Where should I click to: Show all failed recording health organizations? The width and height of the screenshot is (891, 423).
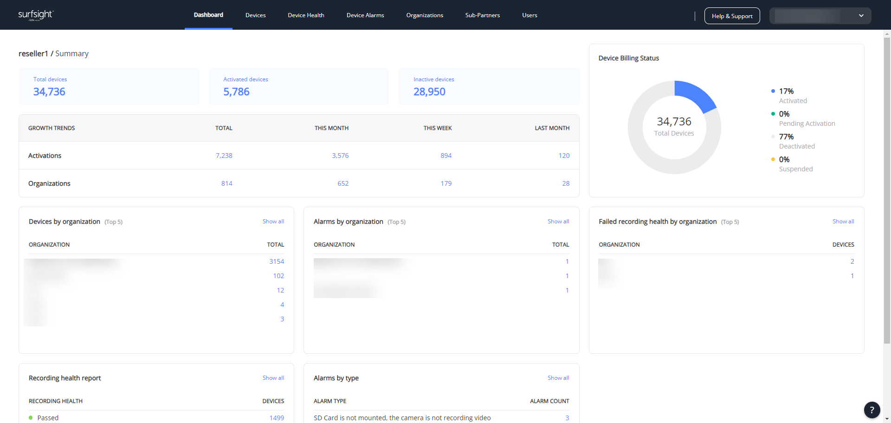click(x=843, y=221)
